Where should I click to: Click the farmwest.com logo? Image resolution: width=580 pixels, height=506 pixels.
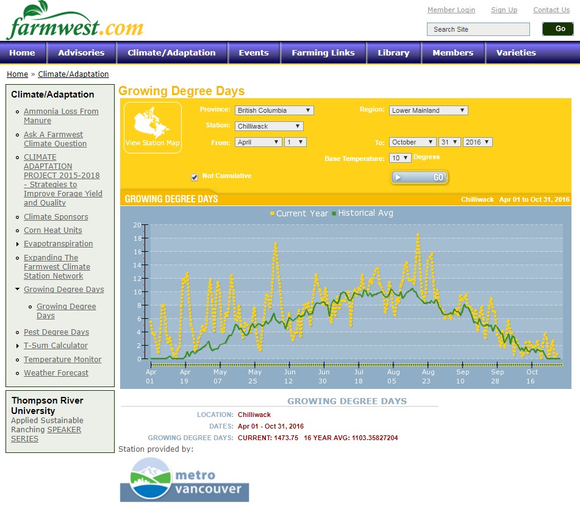coord(74,22)
